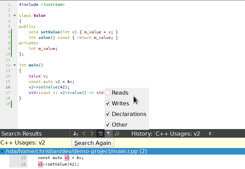Fold the class Value code block

pyautogui.click(x=14, y=15)
